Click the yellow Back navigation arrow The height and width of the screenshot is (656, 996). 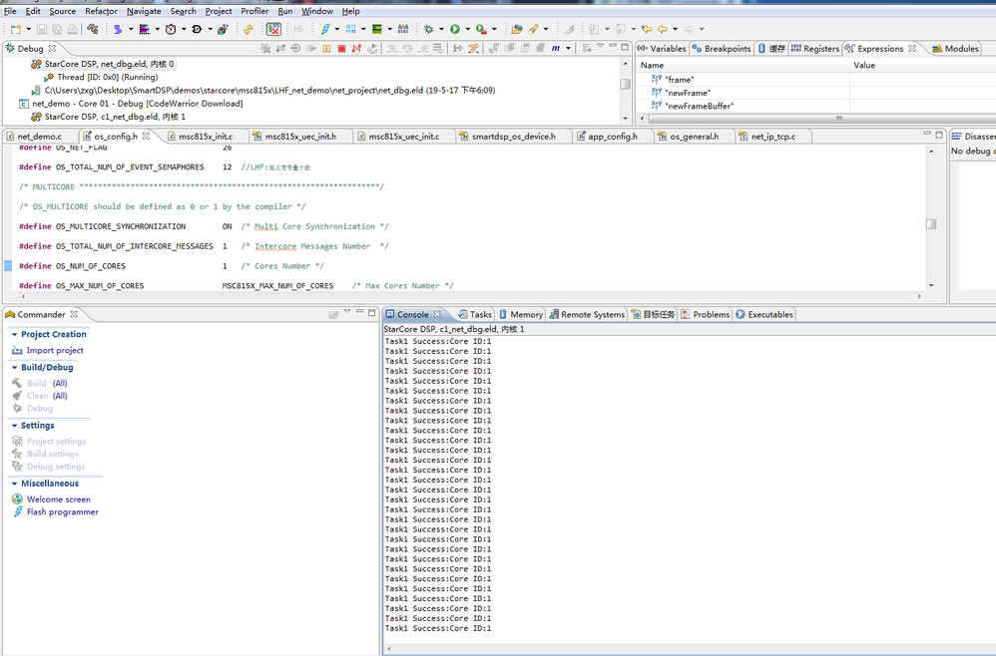tap(663, 29)
